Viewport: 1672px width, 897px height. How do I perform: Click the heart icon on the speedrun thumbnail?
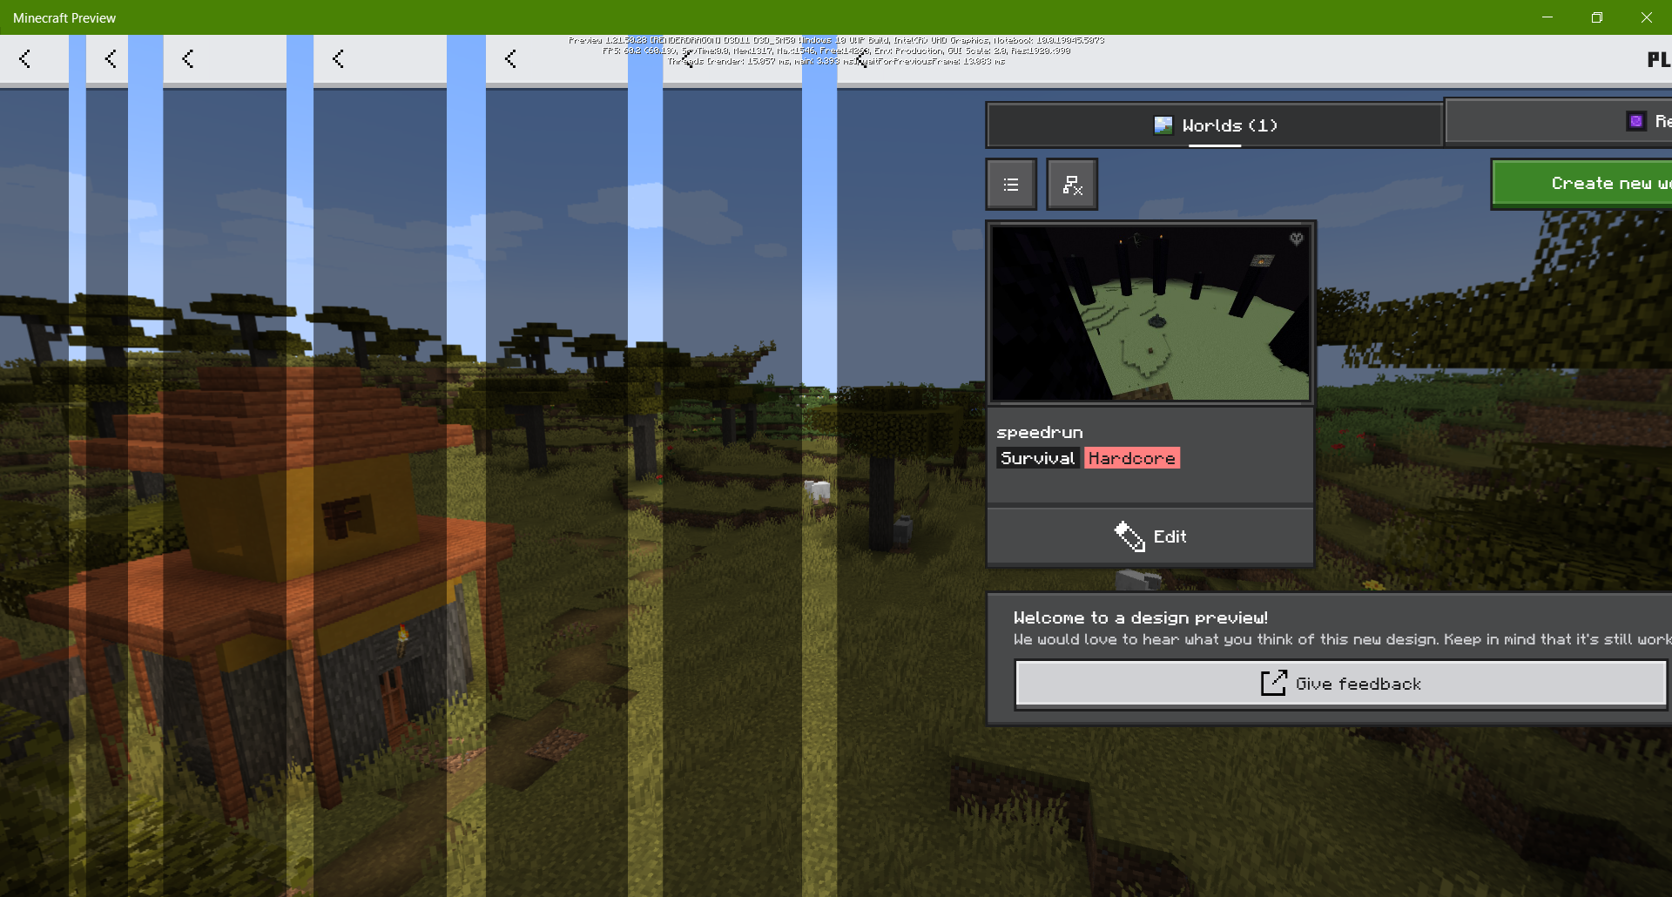(x=1296, y=239)
